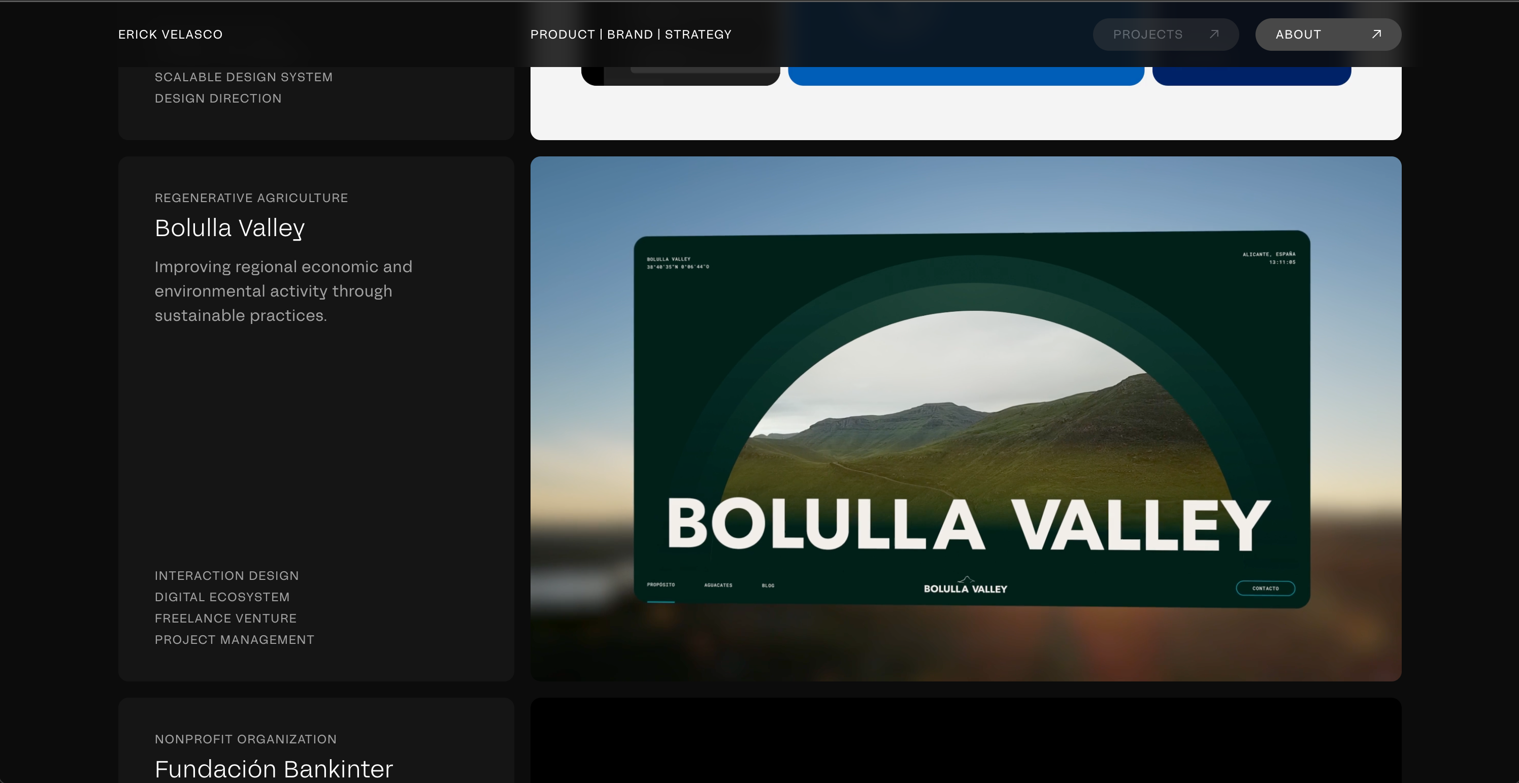Select Blog menu item in mockup

pyautogui.click(x=768, y=585)
